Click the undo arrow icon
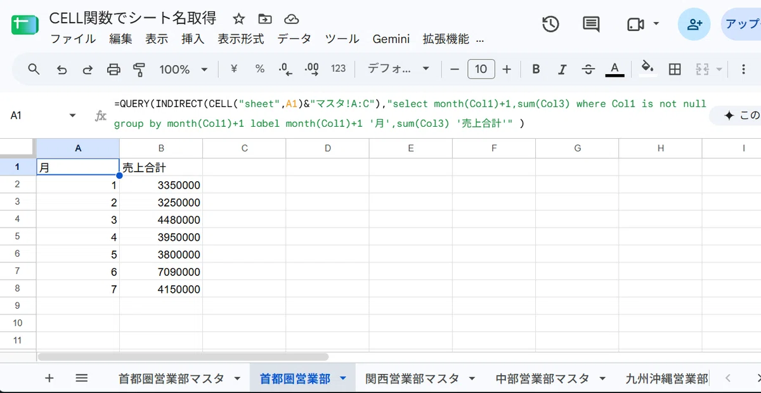 click(x=62, y=70)
